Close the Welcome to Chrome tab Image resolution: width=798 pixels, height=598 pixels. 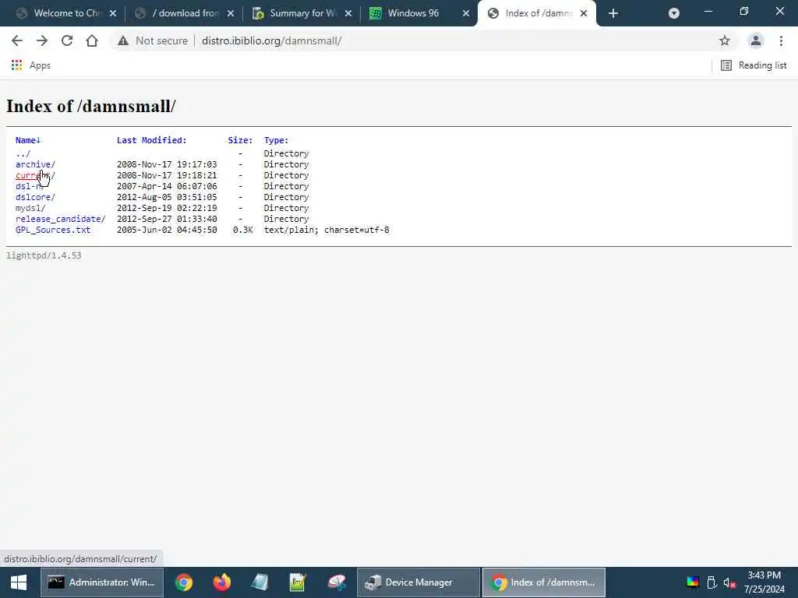tap(113, 13)
